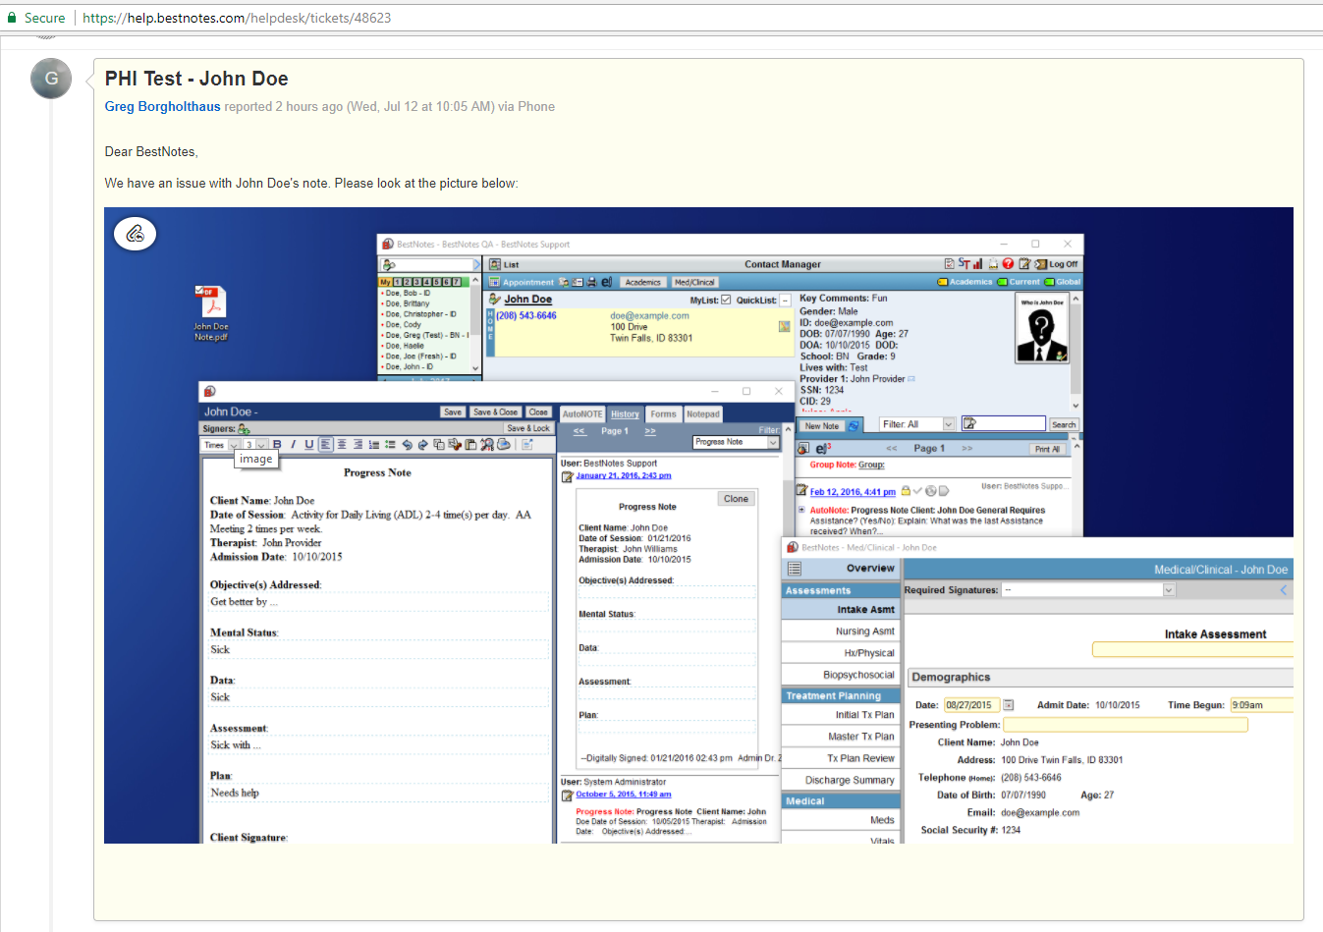Screen dimensions: 1323x932
Task: Open the Academics tab button
Action: 643,282
